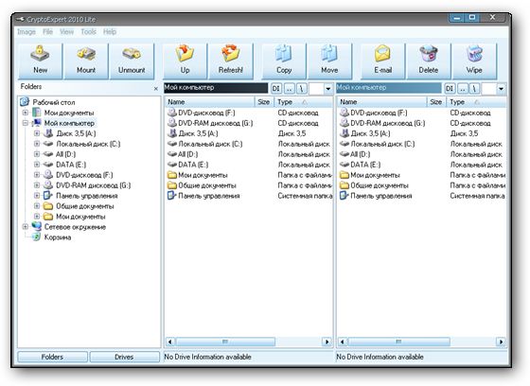Open middle pane drive dropdown arrow
This screenshot has height=386, width=530.
(327, 89)
